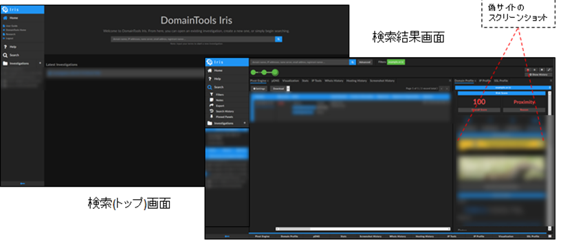Open Help in results window sidebar
This screenshot has width=563, height=248.
(x=218, y=78)
